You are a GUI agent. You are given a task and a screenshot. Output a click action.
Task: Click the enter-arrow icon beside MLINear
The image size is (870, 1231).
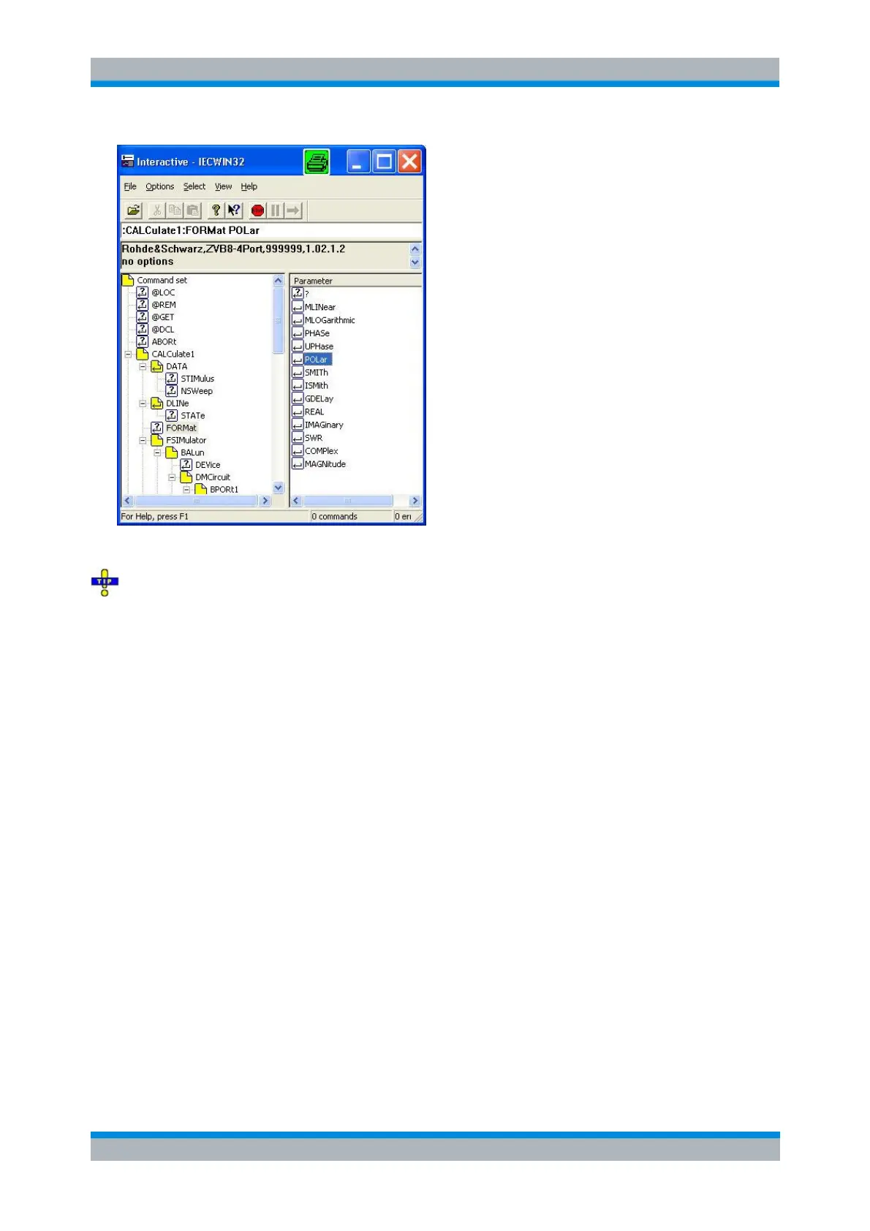(298, 307)
